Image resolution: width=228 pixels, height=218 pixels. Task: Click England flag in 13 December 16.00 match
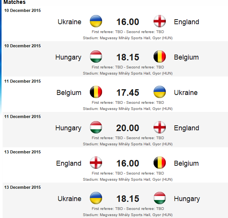tap(96, 163)
